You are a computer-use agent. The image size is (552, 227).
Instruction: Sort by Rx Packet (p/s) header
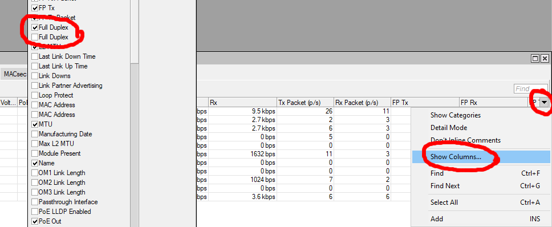(362, 103)
